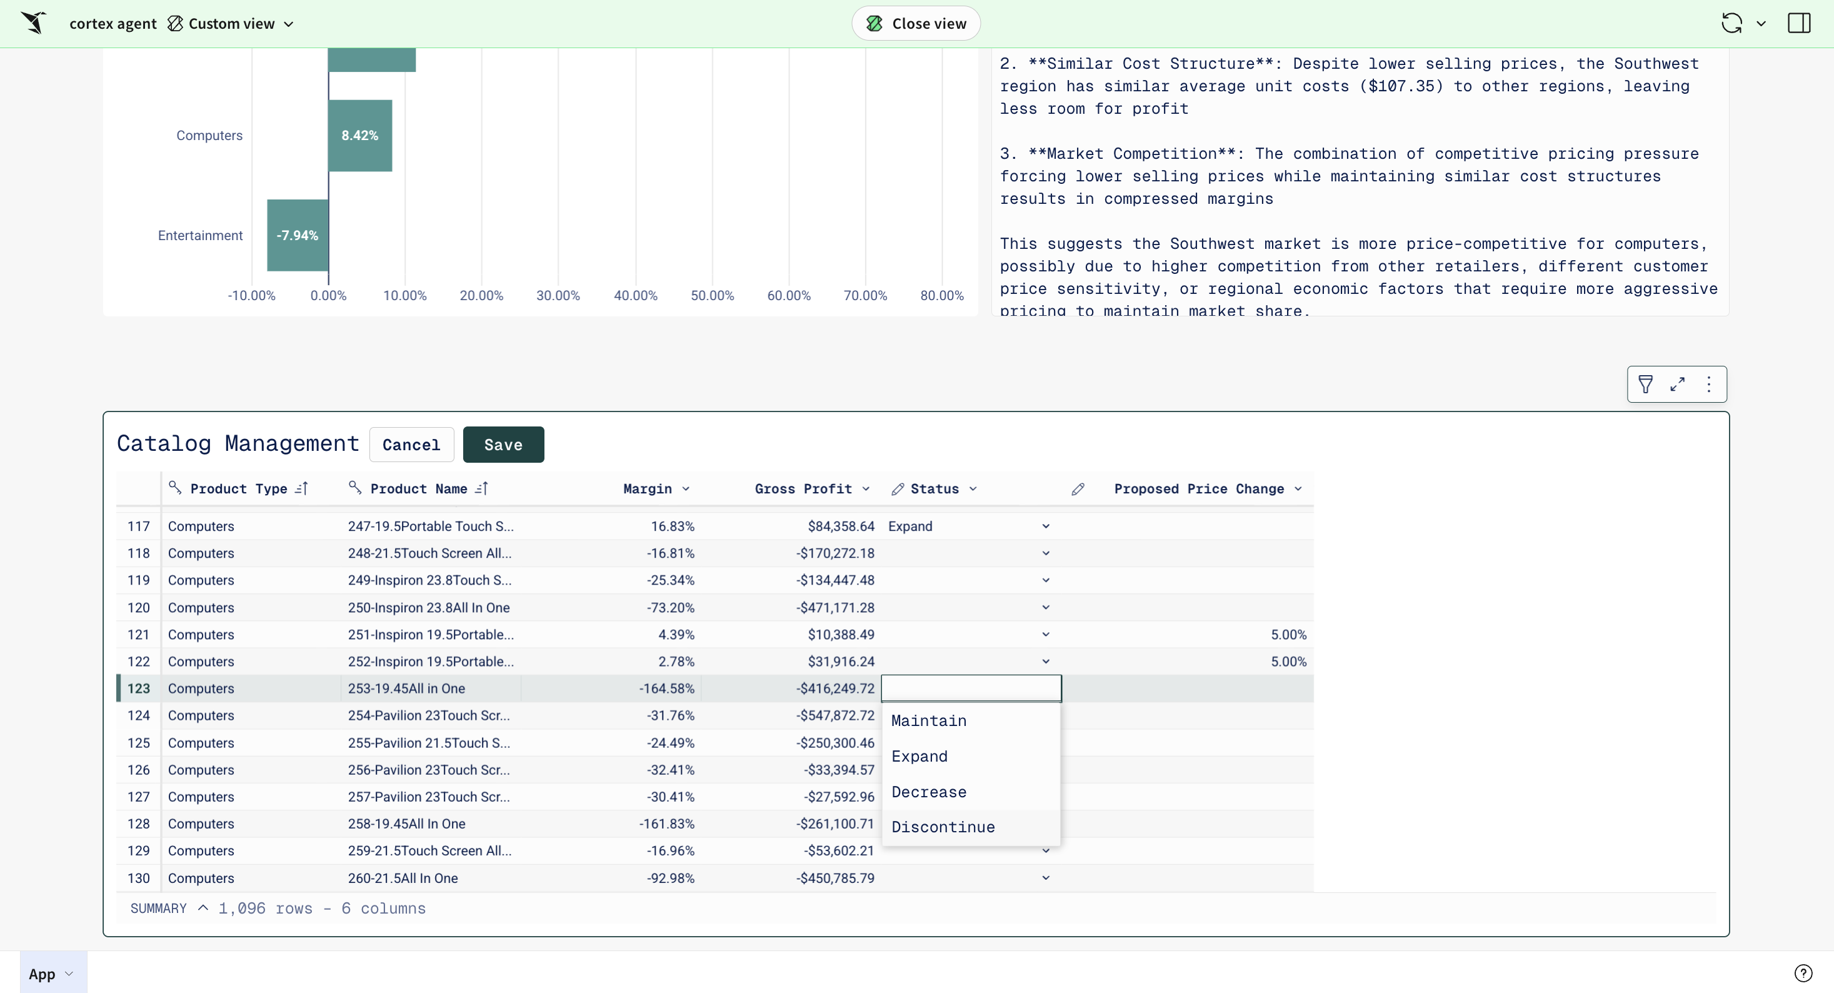The width and height of the screenshot is (1834, 993).
Task: Open the three-dot more options menu
Action: pyautogui.click(x=1709, y=385)
